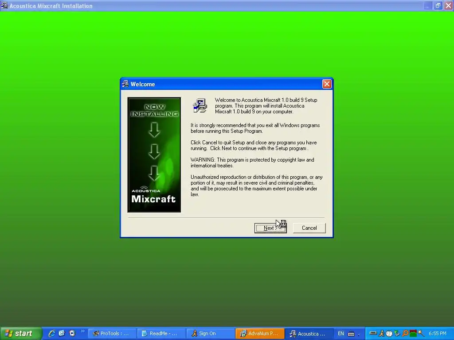Screen dimensions: 454x340
Task: Open the red-green graph monitor tray icon
Action: [413, 334]
